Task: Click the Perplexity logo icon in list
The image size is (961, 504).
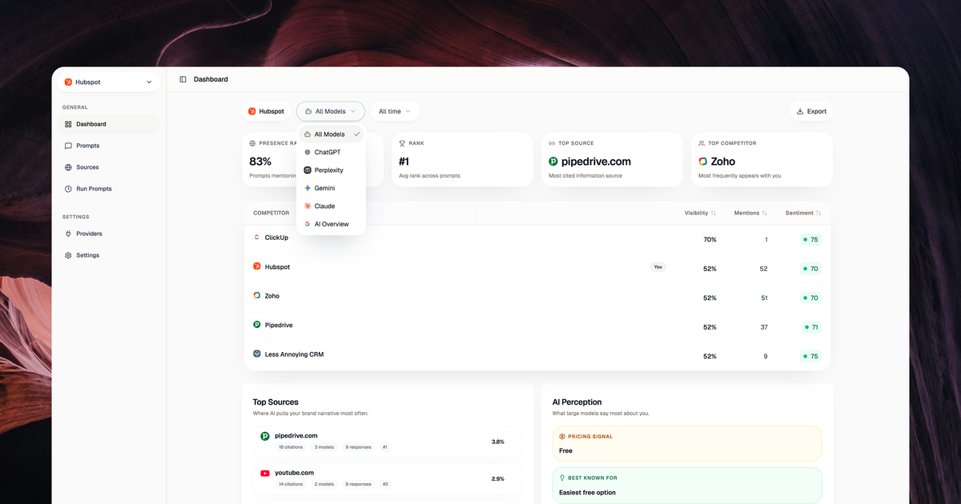Action: click(308, 170)
